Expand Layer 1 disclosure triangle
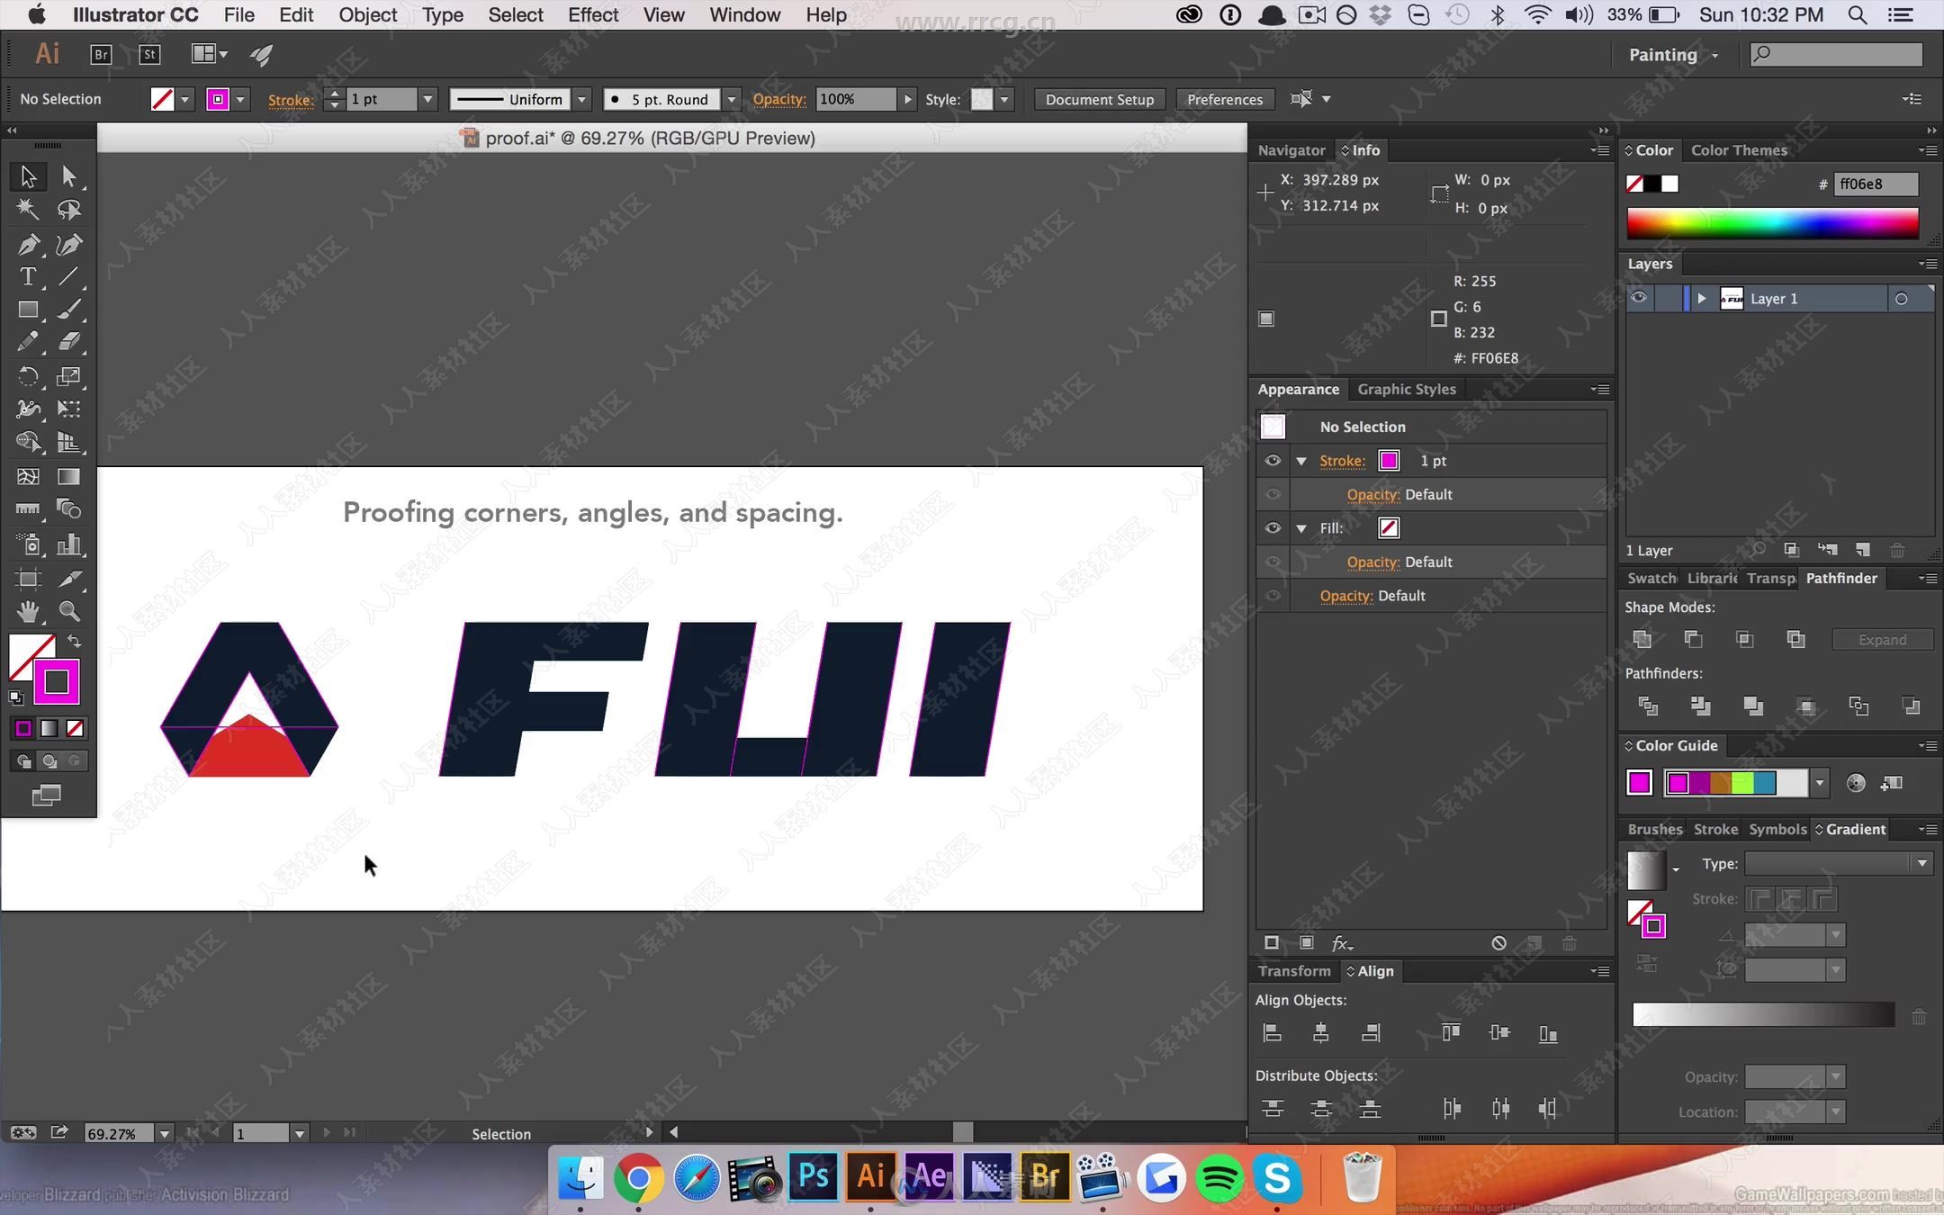Image resolution: width=1944 pixels, height=1215 pixels. click(1701, 298)
